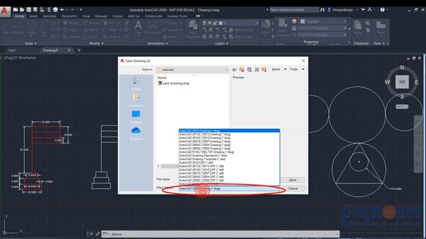Click the Undo arrow in Quick Access toolbar
Viewport: 426px width, 239px height.
pyautogui.click(x=62, y=10)
